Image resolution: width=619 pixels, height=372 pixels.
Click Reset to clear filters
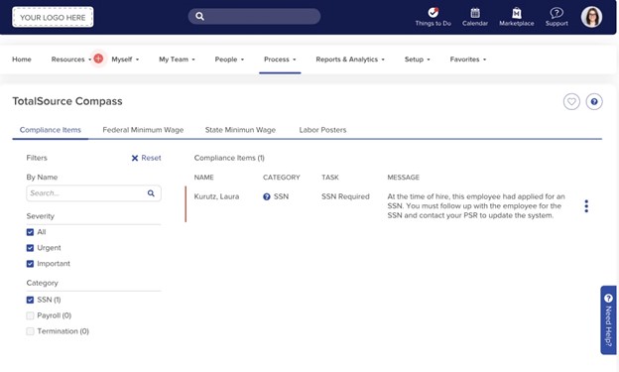(x=146, y=158)
